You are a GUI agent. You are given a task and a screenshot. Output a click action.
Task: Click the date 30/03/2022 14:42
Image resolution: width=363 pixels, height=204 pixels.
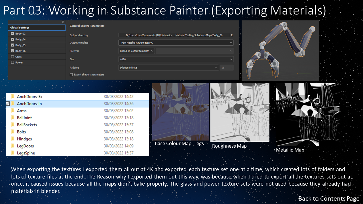pos(119,97)
